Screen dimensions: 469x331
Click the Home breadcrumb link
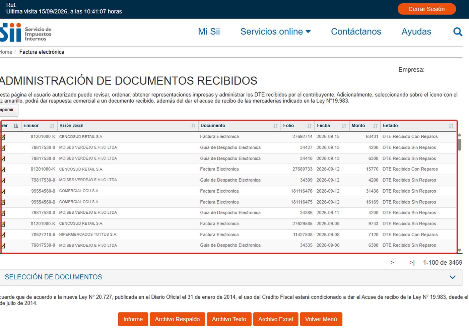[6, 52]
